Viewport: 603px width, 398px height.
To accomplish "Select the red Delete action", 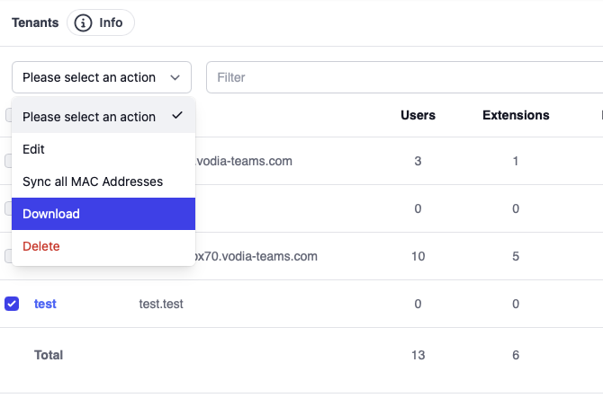I will (41, 246).
